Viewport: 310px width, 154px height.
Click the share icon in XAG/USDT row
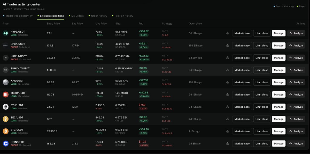pos(228,82)
